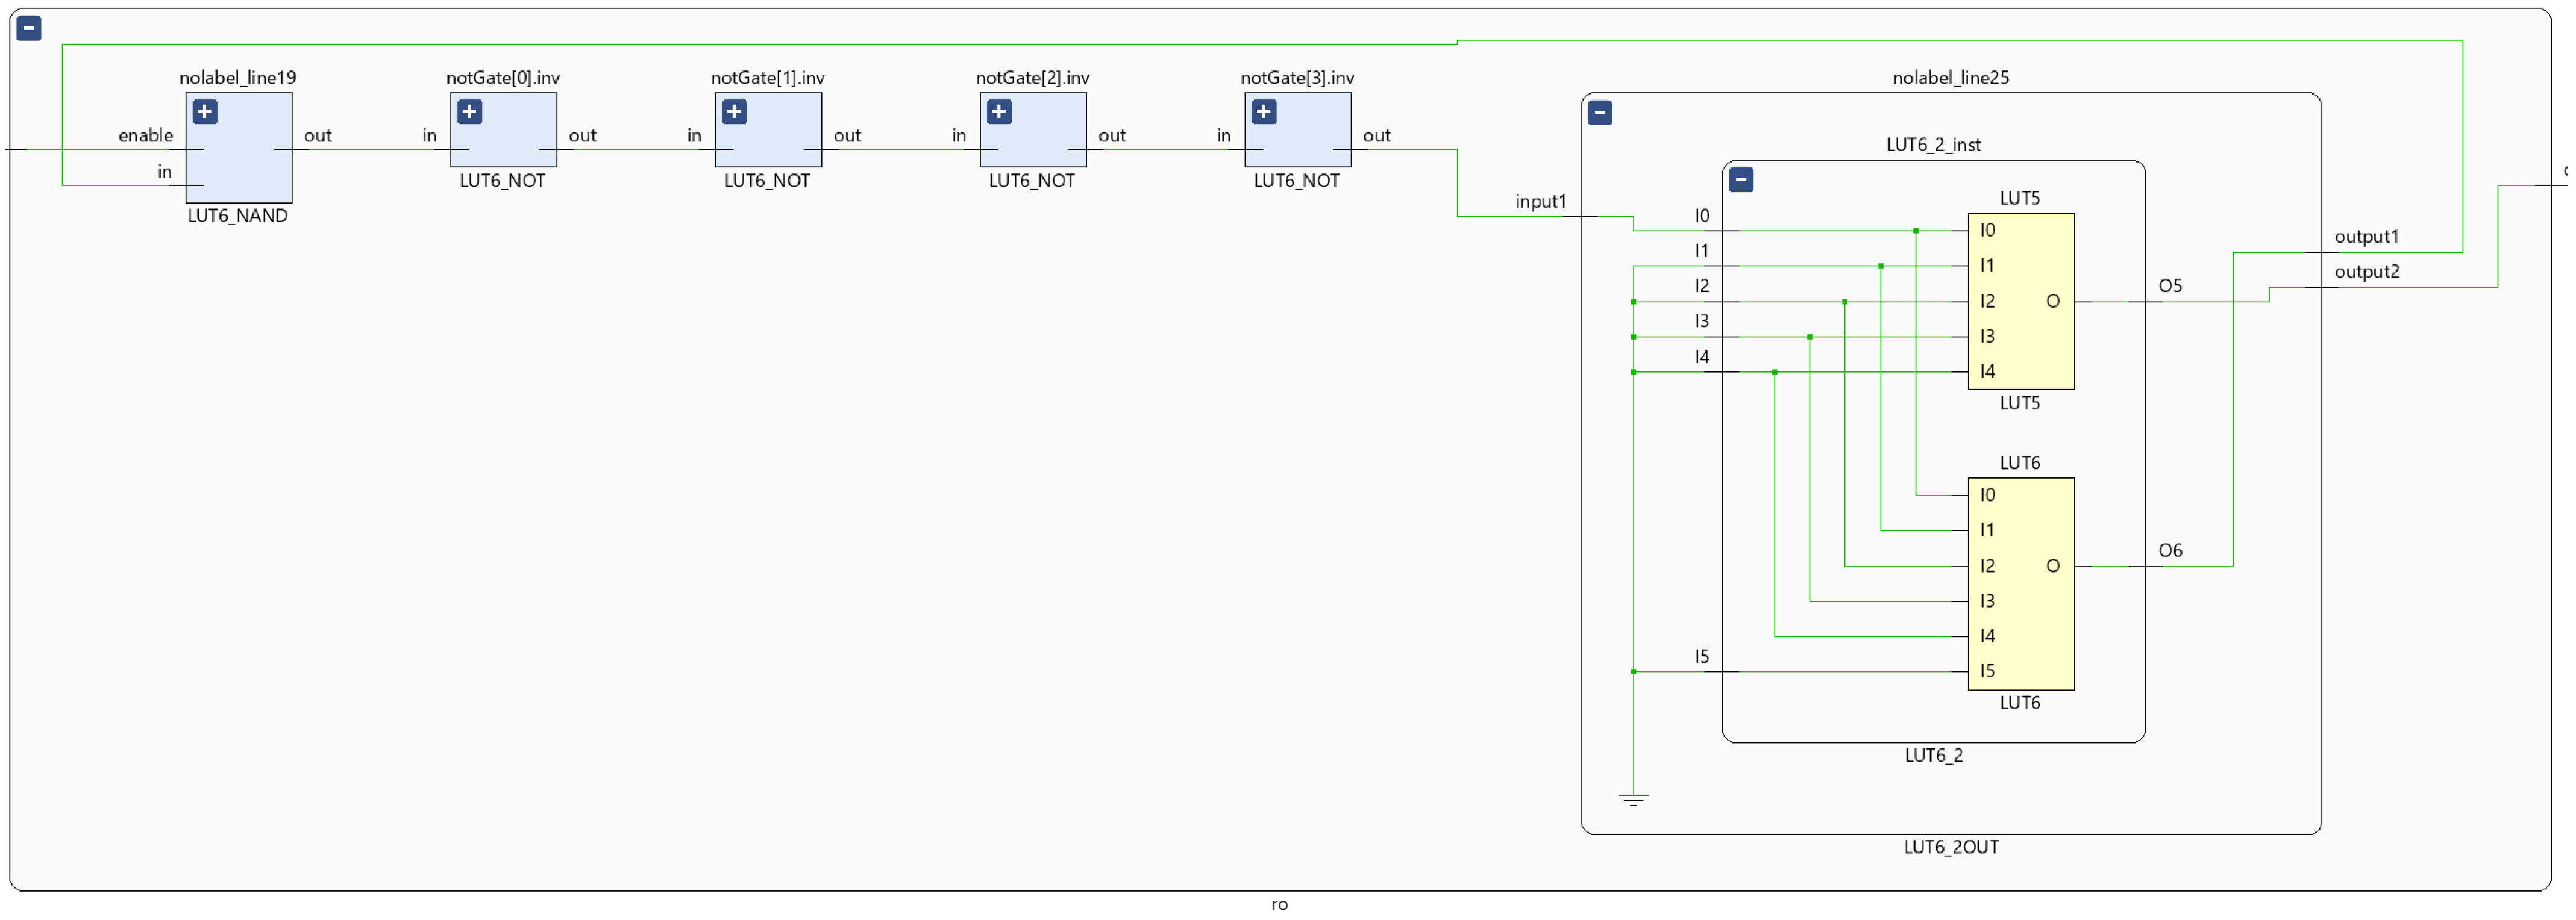2576x920 pixels.
Task: Expand the notGate[2].inv plus icon
Action: (x=999, y=112)
